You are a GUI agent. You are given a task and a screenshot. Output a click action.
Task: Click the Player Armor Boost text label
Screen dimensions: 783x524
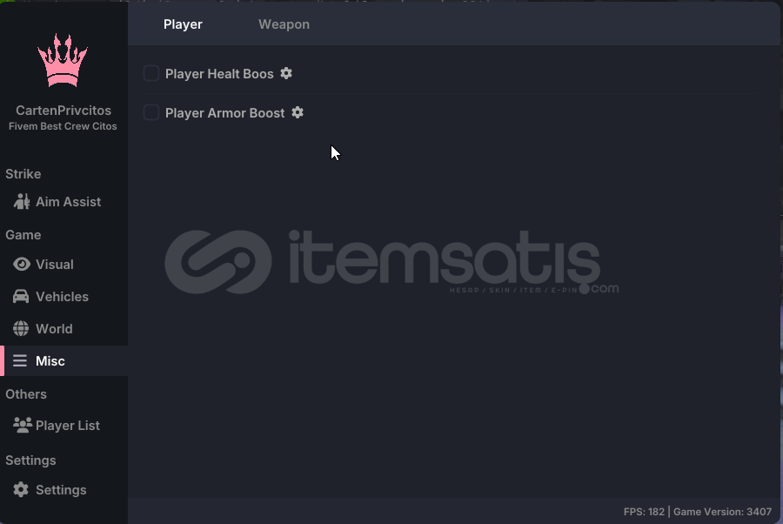(x=224, y=113)
